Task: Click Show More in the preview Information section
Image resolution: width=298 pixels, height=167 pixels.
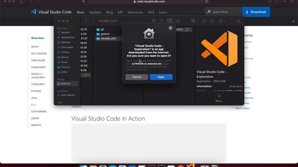Action: 236,86
